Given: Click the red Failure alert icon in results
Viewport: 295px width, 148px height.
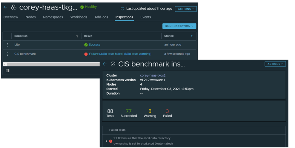Looking at the screenshot, I should pos(86,54).
